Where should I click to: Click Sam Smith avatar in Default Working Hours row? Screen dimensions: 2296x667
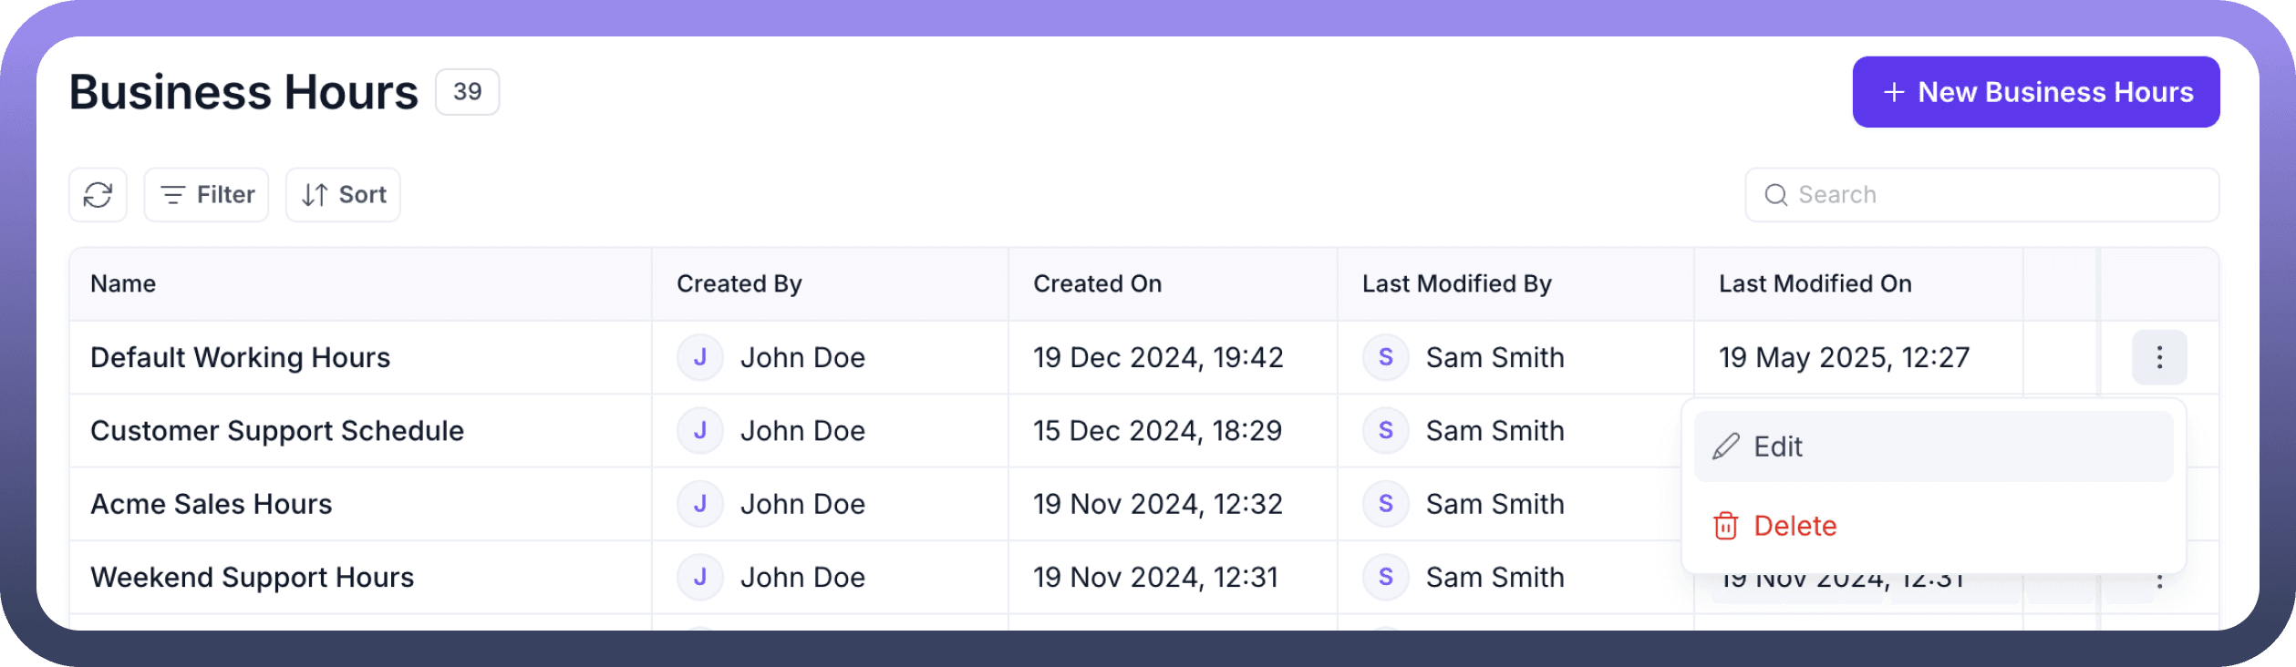point(1385,357)
